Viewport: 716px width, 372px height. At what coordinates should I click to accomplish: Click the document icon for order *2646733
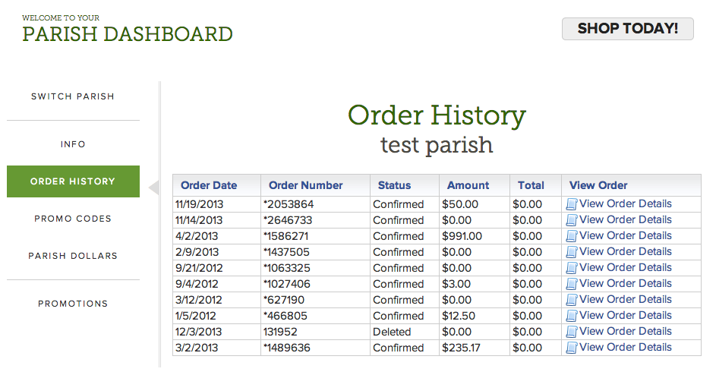[572, 220]
